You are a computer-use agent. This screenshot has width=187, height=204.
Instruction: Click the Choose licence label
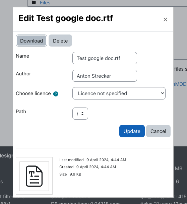point(33,93)
